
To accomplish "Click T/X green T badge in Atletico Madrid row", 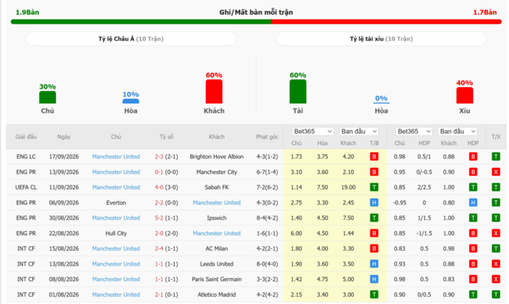I will [x=496, y=295].
